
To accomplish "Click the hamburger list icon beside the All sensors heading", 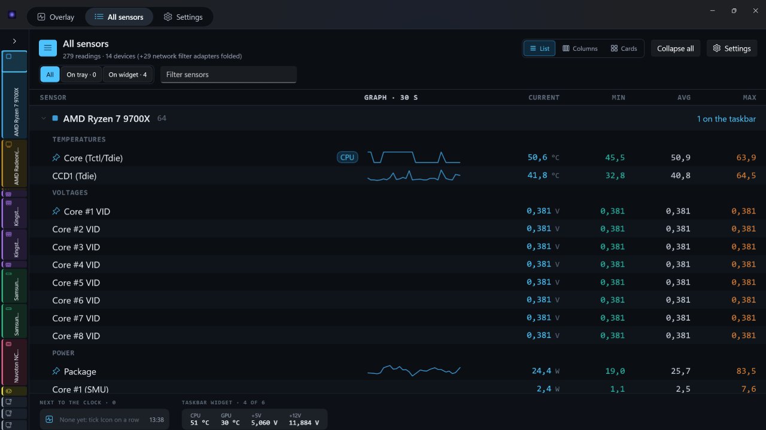I will click(48, 48).
